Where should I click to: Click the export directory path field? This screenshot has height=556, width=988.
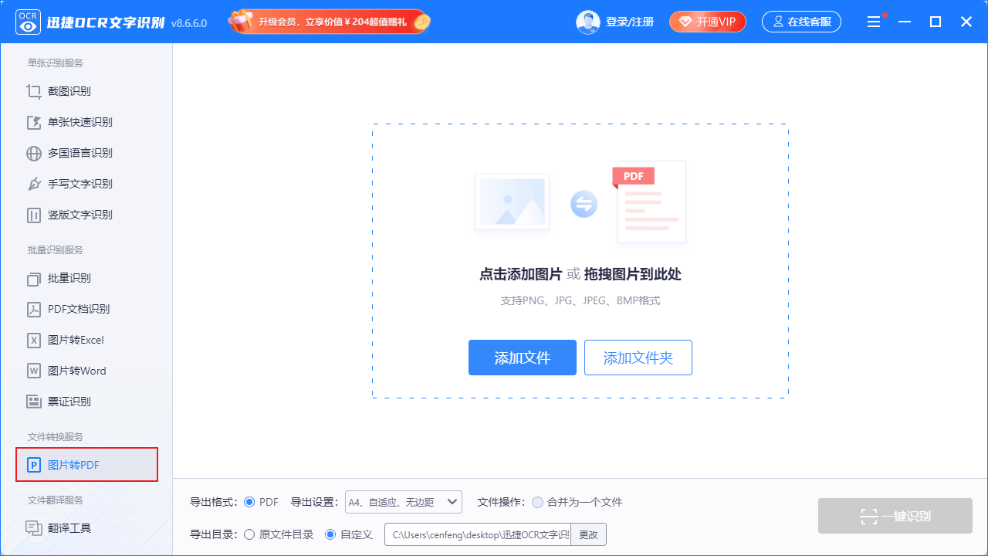pyautogui.click(x=478, y=534)
